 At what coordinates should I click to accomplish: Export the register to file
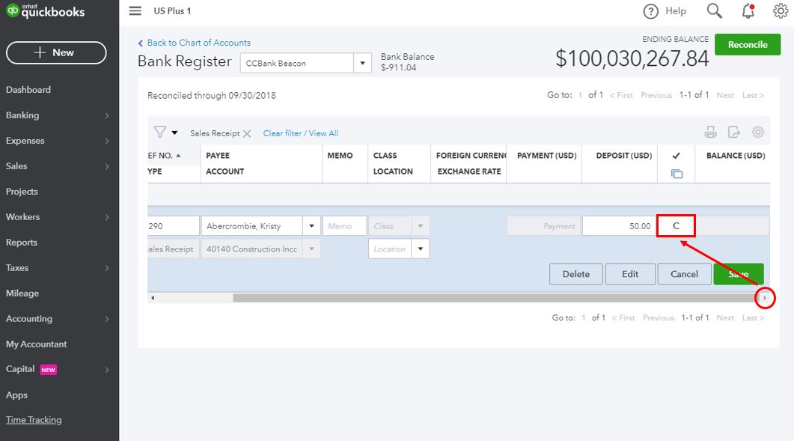click(x=733, y=133)
